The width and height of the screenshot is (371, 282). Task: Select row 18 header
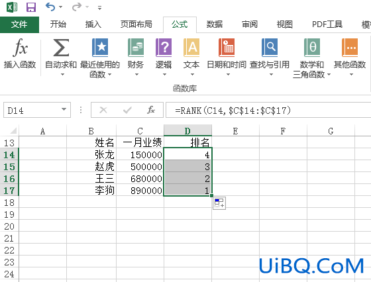pos(9,203)
